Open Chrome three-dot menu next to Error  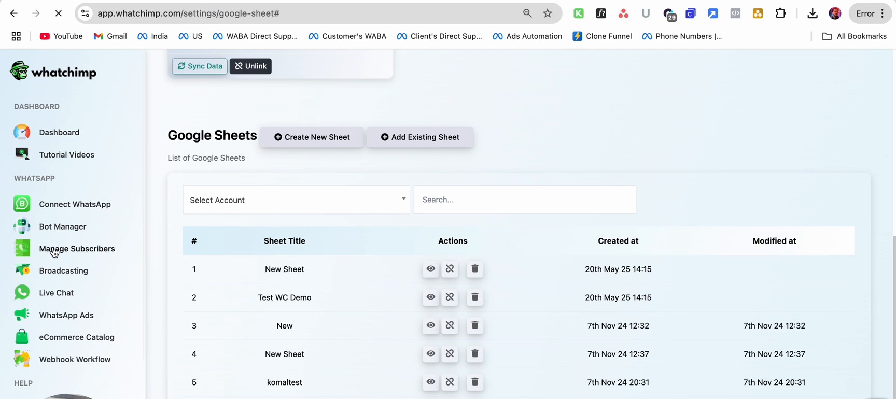tap(883, 13)
